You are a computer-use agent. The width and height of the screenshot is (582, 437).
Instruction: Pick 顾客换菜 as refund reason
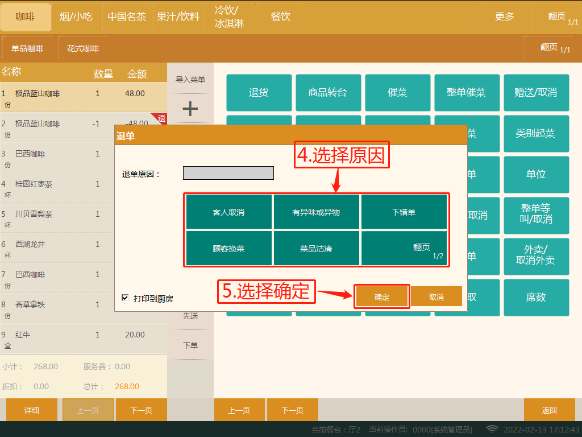pos(228,248)
